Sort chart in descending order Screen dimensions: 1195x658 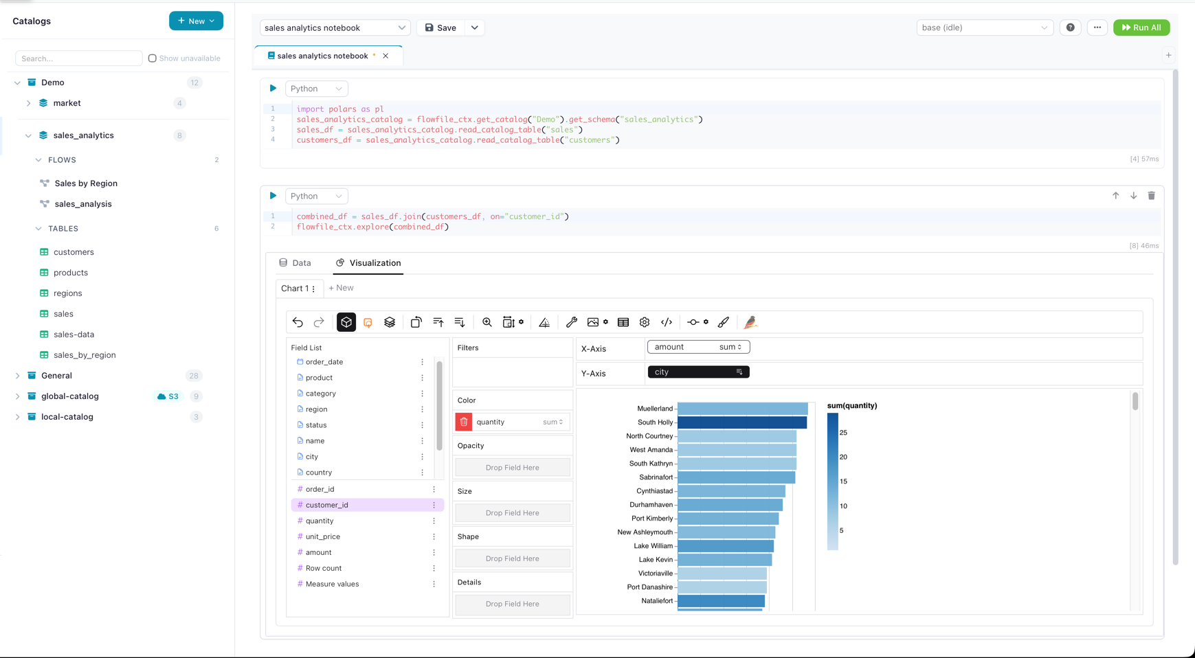pyautogui.click(x=460, y=322)
